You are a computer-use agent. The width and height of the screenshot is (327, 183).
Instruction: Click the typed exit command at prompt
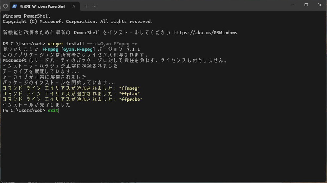click(53, 111)
